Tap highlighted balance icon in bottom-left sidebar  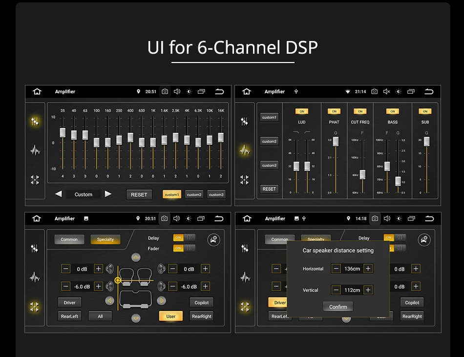34,307
